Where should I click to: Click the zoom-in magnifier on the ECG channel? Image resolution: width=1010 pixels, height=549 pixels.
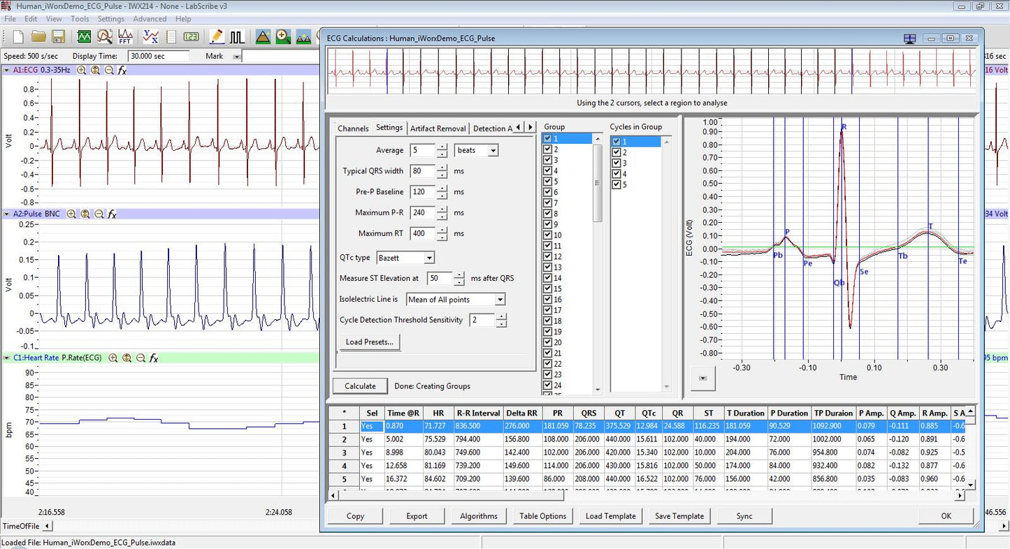click(x=82, y=70)
